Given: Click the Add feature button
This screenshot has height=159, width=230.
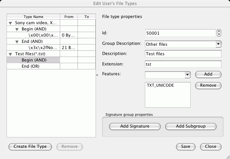Looking at the screenshot, I should [208, 74].
